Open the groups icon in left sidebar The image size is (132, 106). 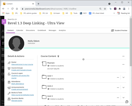point(3,49)
